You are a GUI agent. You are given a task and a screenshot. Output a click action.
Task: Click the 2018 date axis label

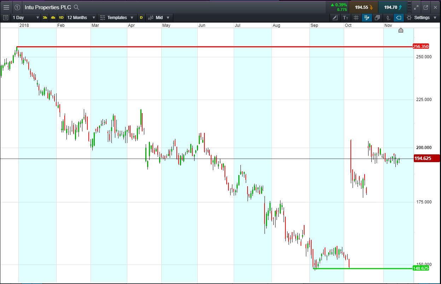point(24,25)
